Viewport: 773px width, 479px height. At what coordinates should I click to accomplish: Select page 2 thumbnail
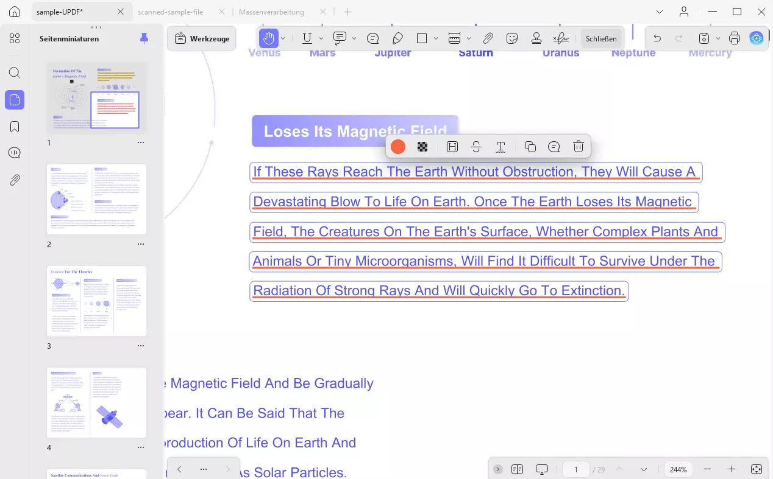[x=97, y=199]
